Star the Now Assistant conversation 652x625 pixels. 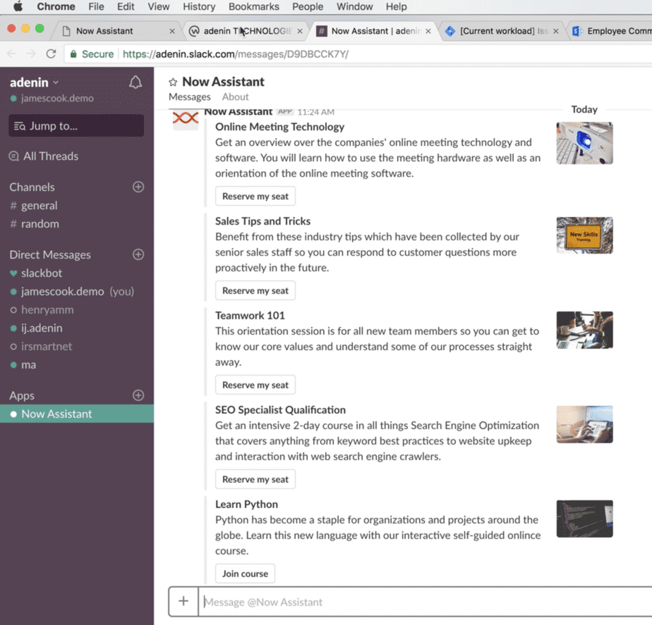173,82
